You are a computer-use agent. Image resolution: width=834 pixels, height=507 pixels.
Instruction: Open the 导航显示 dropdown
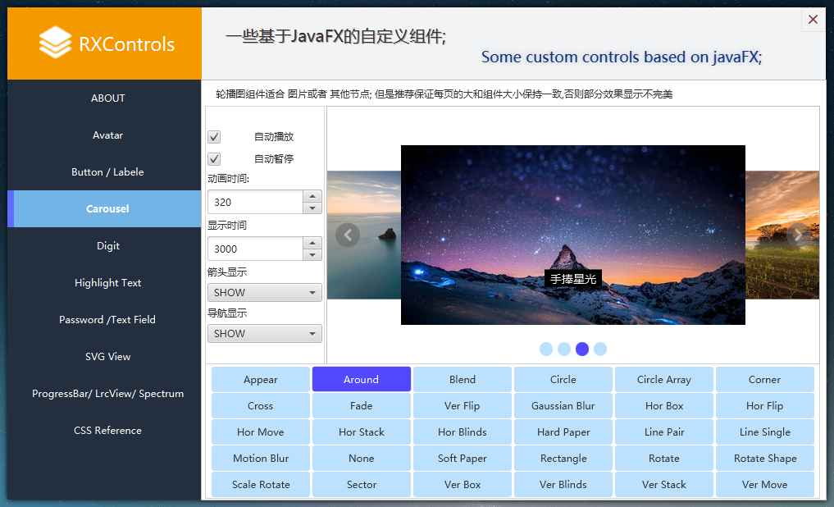coord(264,334)
